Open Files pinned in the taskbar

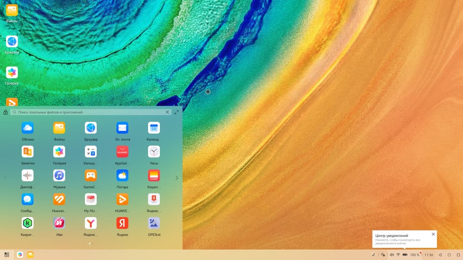click(x=30, y=255)
